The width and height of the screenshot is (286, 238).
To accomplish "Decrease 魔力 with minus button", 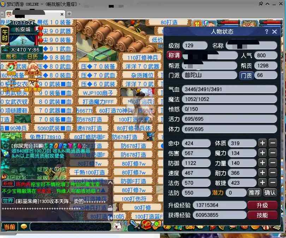I will point(273,153).
